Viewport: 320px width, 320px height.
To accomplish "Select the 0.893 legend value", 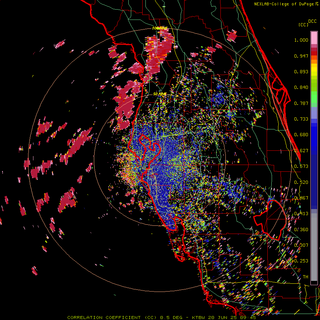I will 301,71.
